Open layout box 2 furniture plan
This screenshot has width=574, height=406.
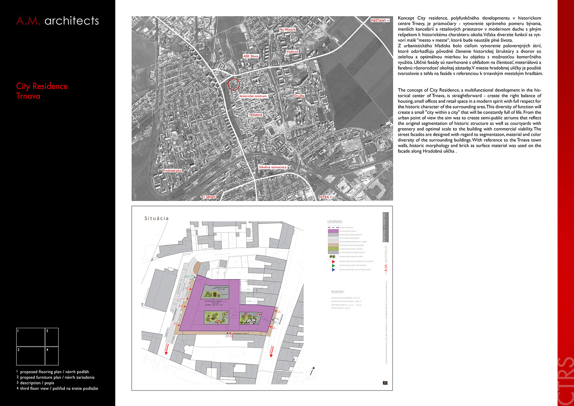[30, 356]
